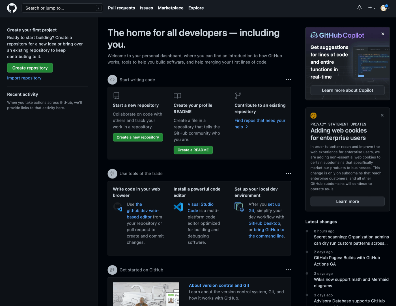Open the notifications bell
This screenshot has width=396, height=306.
359,8
